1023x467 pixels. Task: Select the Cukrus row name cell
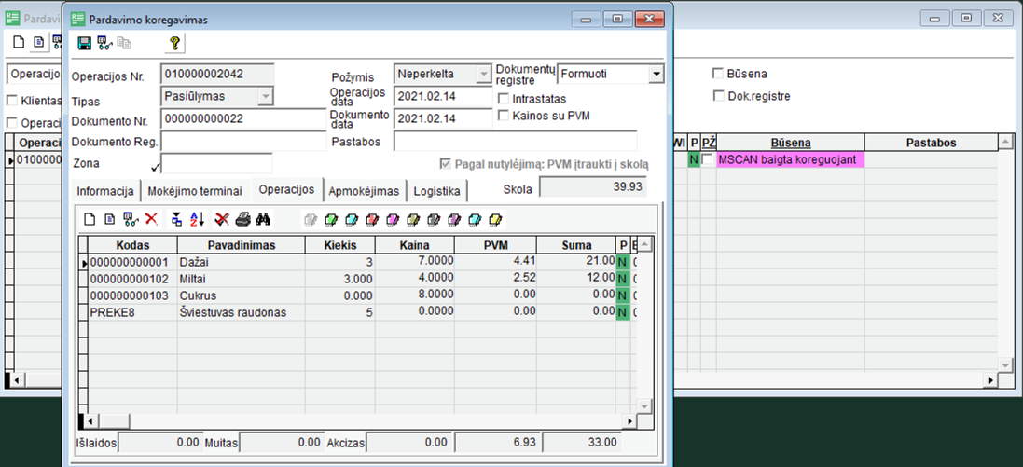tap(242, 295)
